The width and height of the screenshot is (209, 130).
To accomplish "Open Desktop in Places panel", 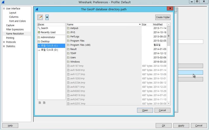I will point(51,42).
